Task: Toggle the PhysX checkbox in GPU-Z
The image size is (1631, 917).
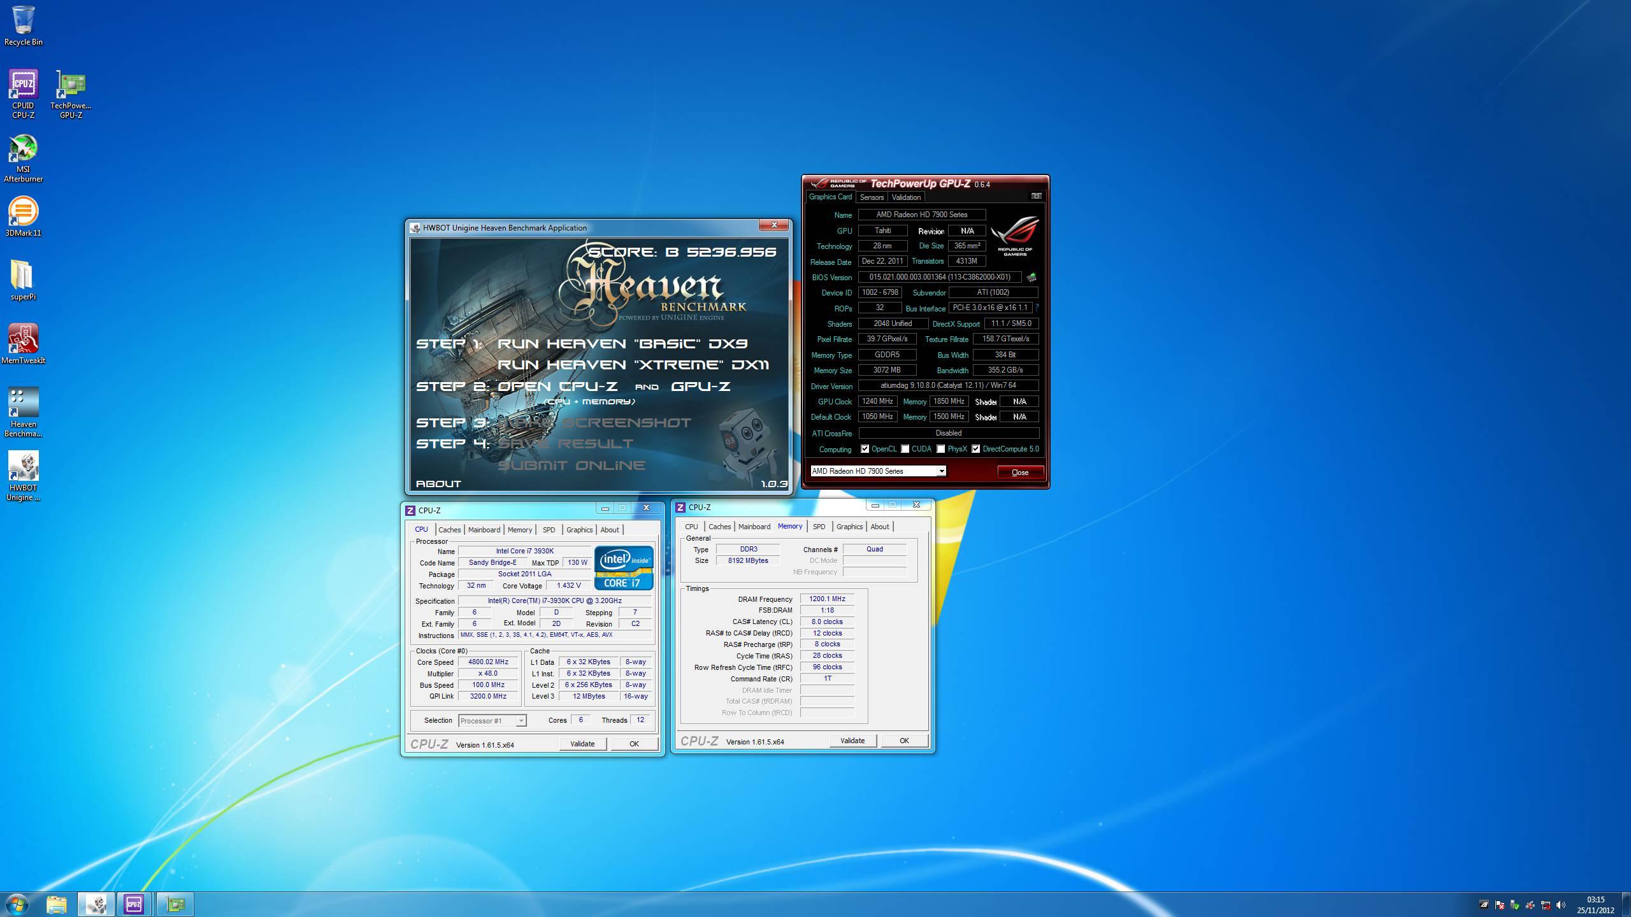Action: pos(940,449)
